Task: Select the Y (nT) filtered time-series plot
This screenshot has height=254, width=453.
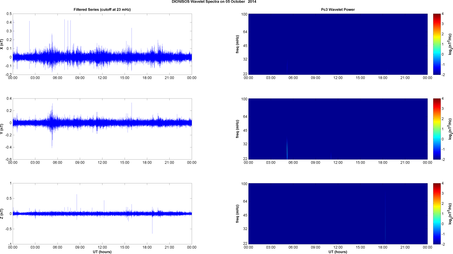Action: [x=102, y=129]
